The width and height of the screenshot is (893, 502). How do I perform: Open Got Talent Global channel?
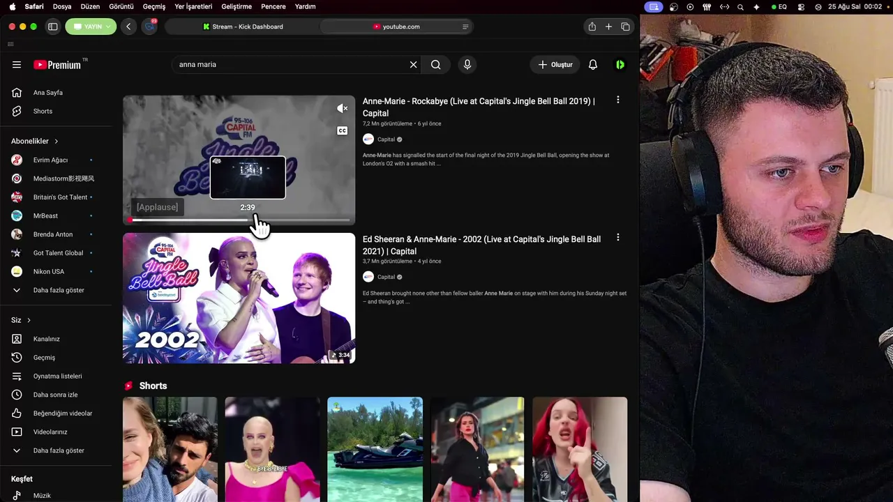(x=56, y=253)
